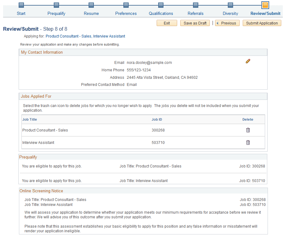Click the Save as Draft button
The image size is (285, 236).
195,23
